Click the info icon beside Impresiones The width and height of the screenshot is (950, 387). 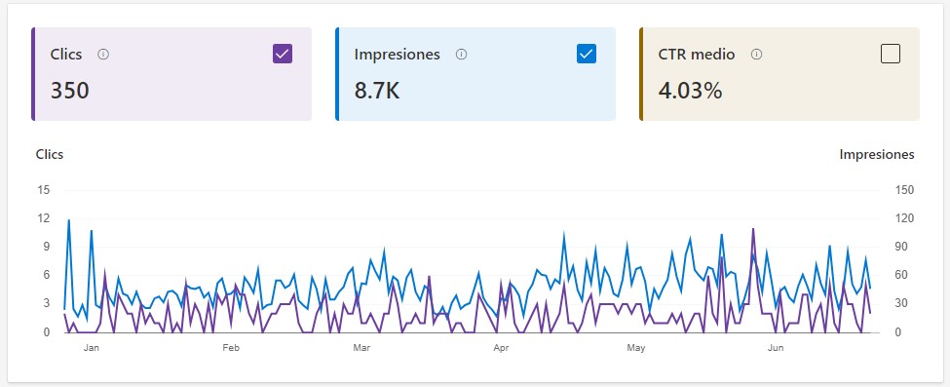coord(461,55)
